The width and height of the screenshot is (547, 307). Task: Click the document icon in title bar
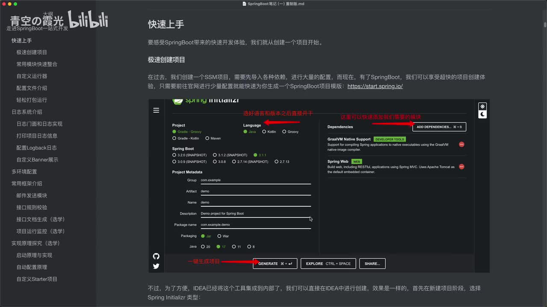click(x=244, y=4)
